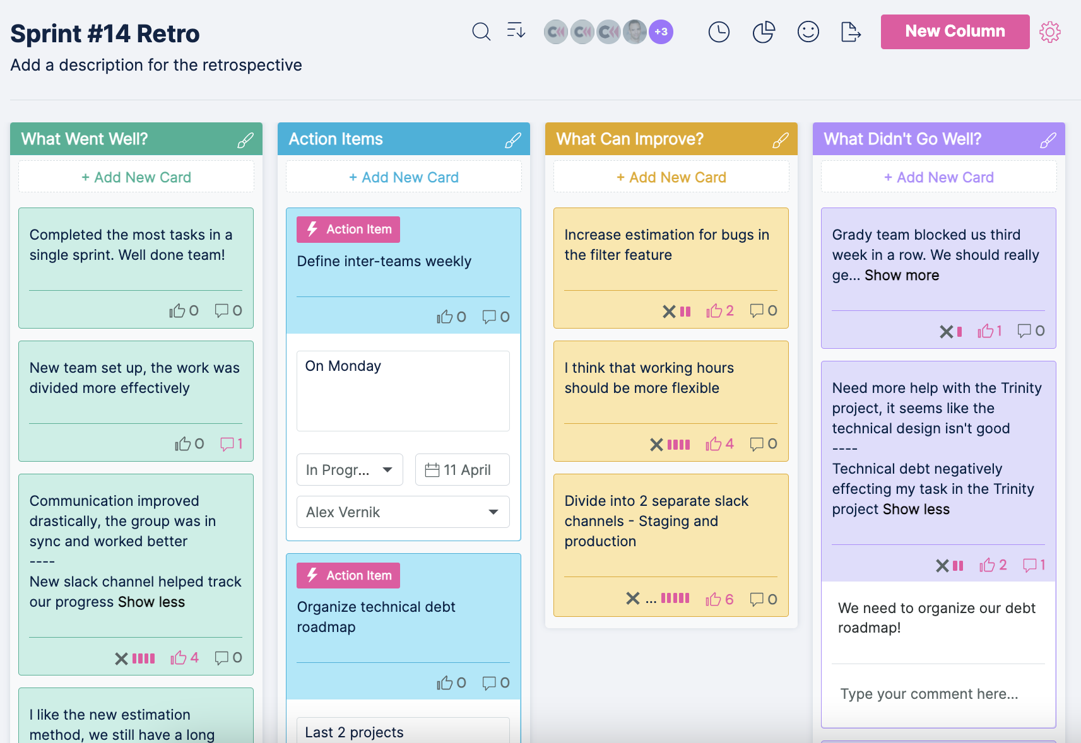Edit the 'Action Items' column title pencil
The image size is (1081, 743).
[x=513, y=140]
